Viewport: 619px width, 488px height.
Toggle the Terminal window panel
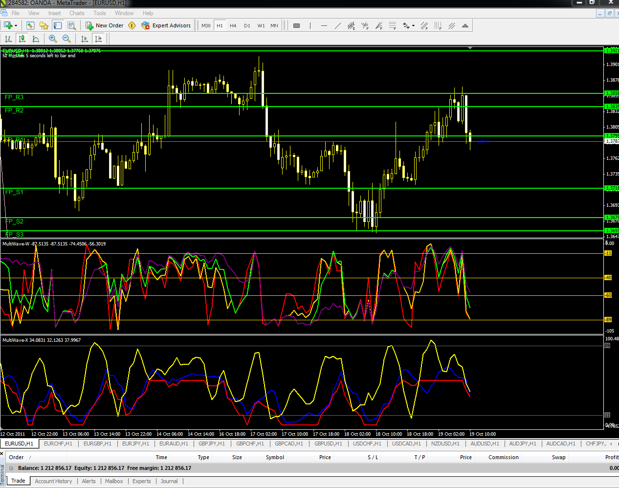tap(58, 25)
